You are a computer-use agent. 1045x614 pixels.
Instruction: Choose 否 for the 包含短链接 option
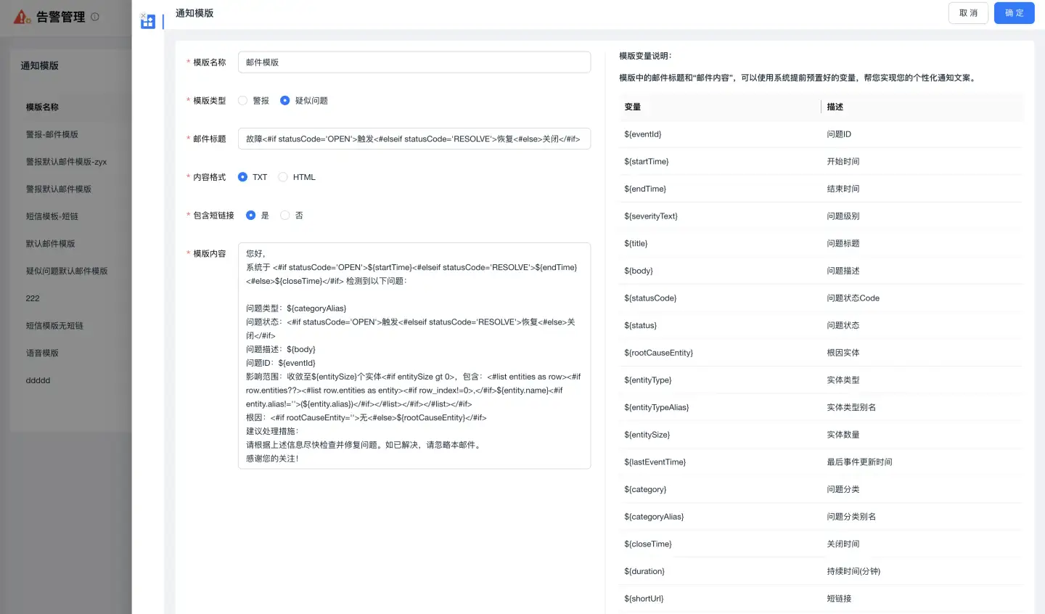point(284,215)
